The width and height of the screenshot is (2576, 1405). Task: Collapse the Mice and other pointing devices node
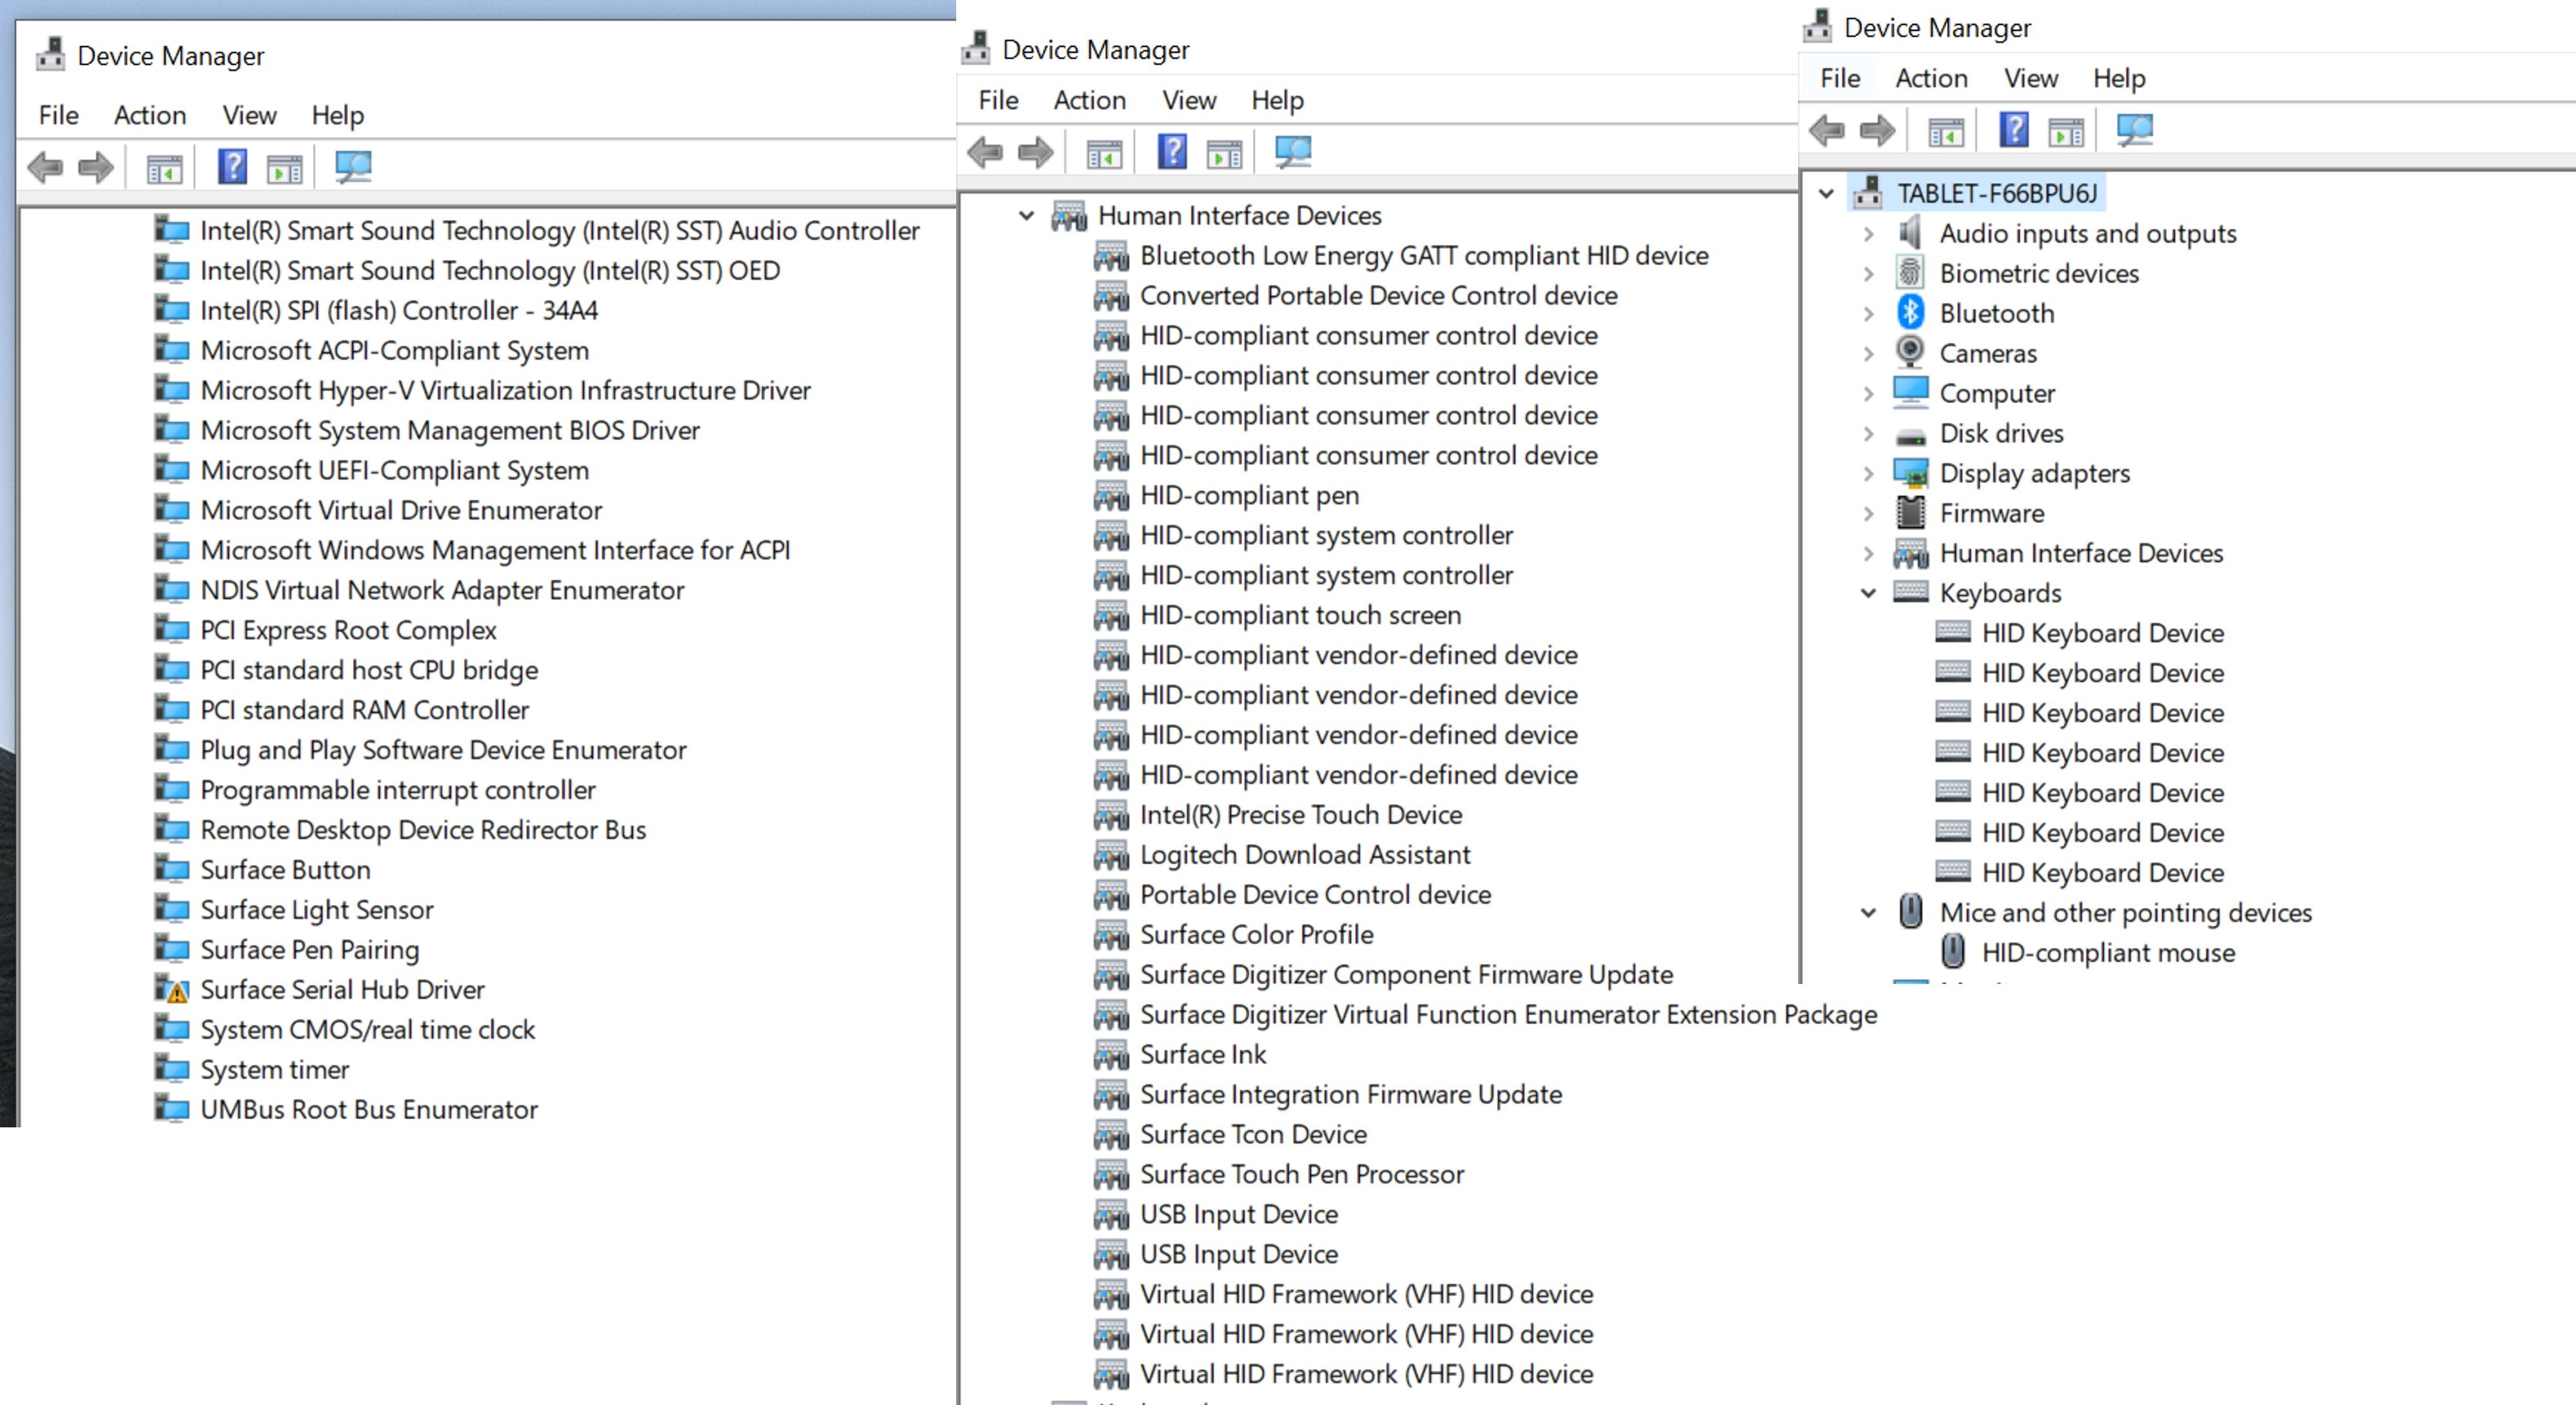coord(1868,912)
